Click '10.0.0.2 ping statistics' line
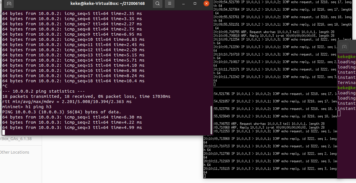 click(x=43, y=91)
